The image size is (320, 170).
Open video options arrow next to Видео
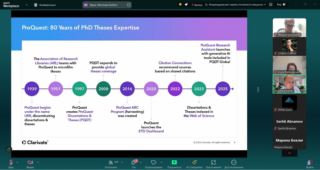(x=38, y=163)
